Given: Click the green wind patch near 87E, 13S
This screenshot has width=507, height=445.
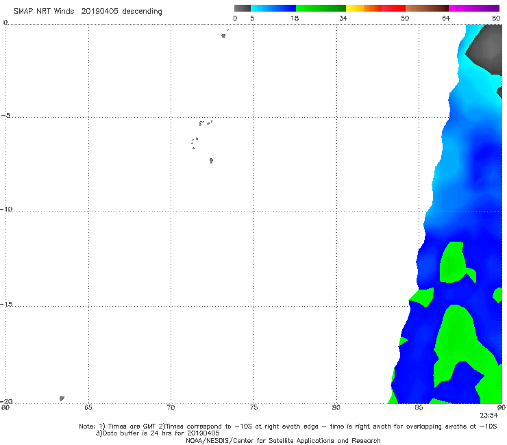Looking at the screenshot, I should coord(453,262).
